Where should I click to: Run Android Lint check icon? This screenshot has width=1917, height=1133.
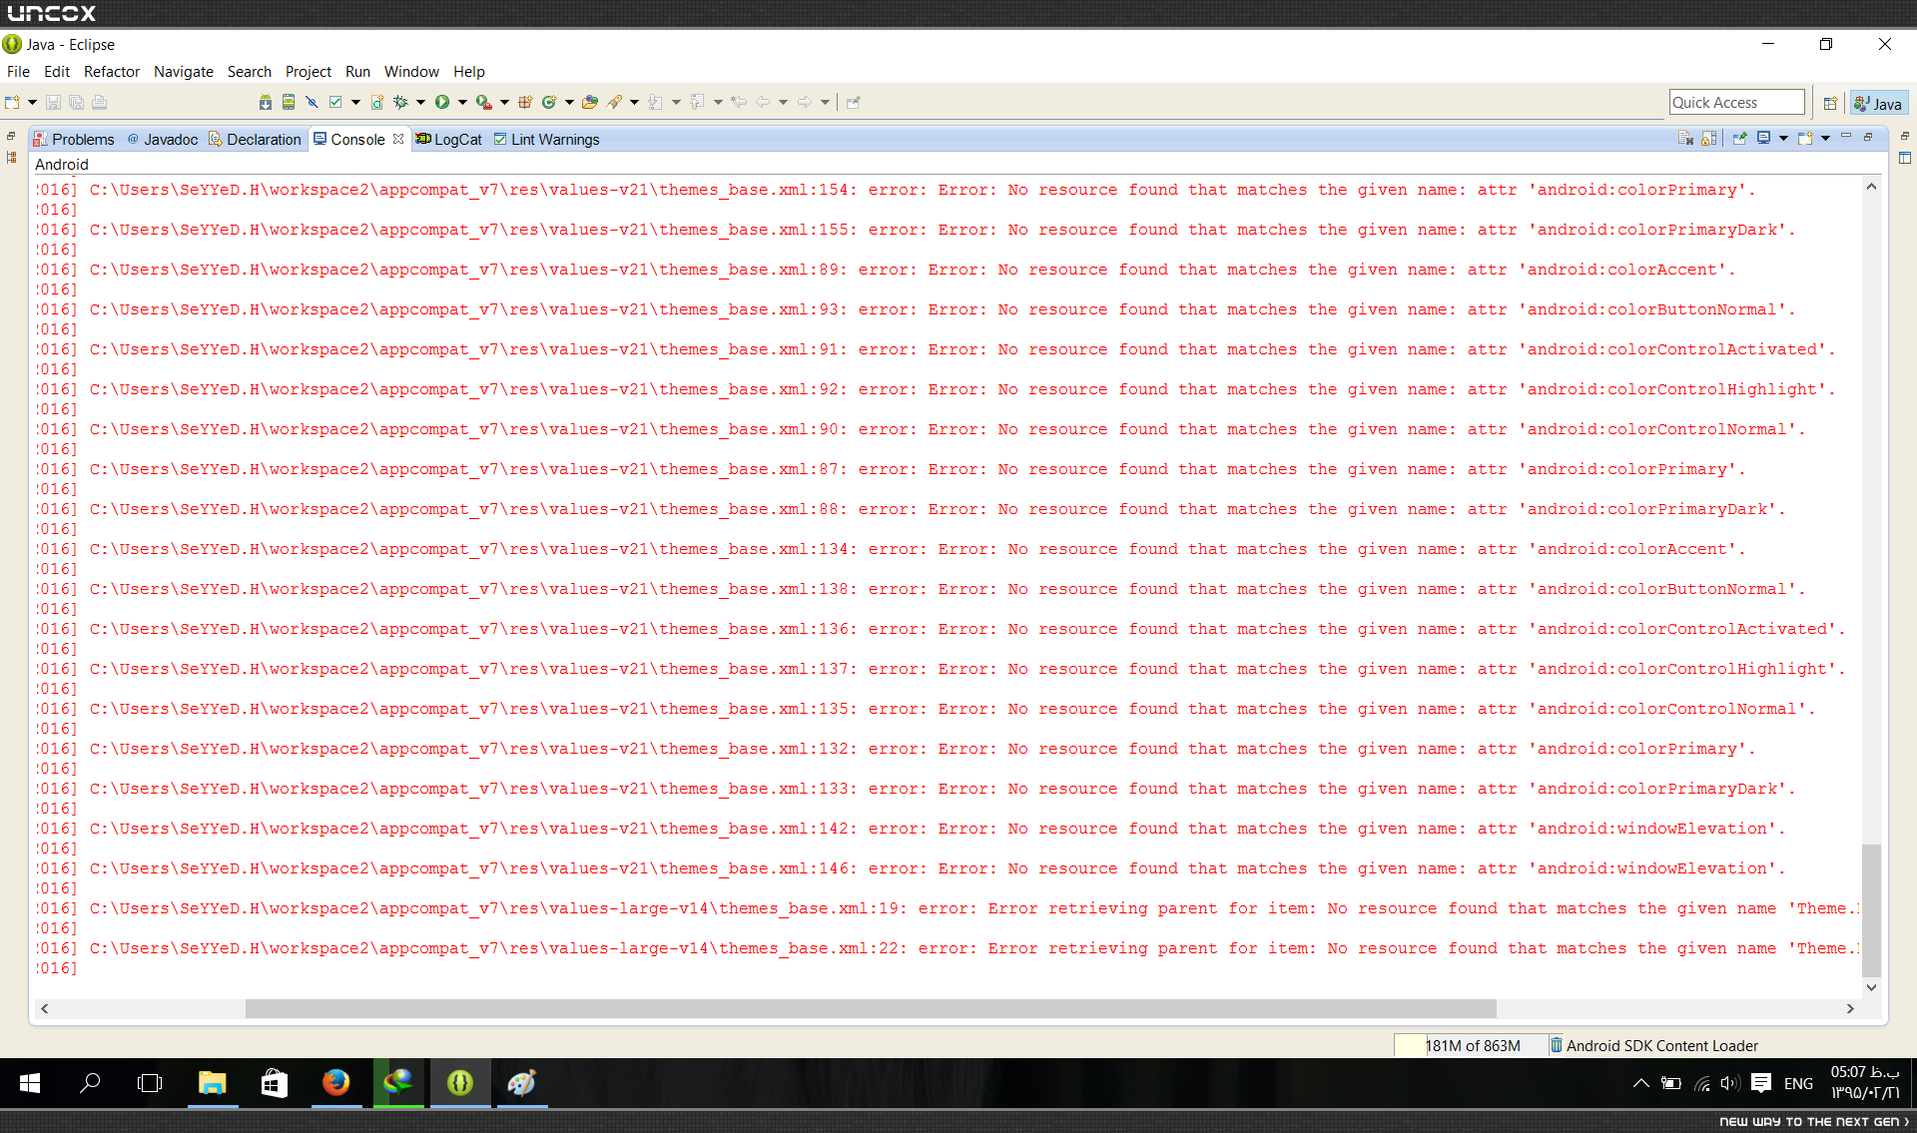[335, 102]
